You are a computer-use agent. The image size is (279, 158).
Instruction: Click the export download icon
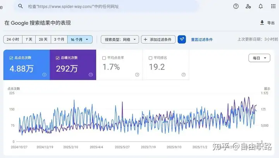click(262, 22)
